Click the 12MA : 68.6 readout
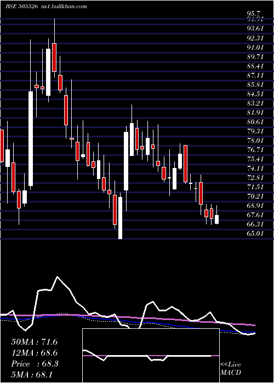 point(34,353)
